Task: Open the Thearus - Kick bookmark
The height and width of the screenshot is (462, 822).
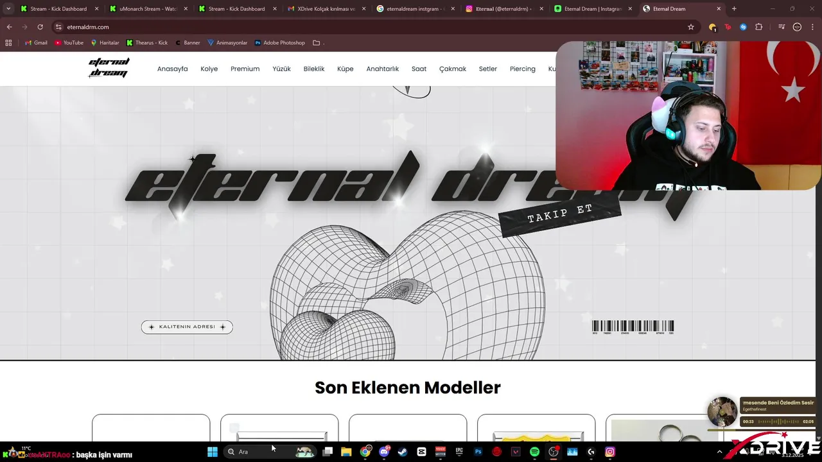Action: coord(147,42)
